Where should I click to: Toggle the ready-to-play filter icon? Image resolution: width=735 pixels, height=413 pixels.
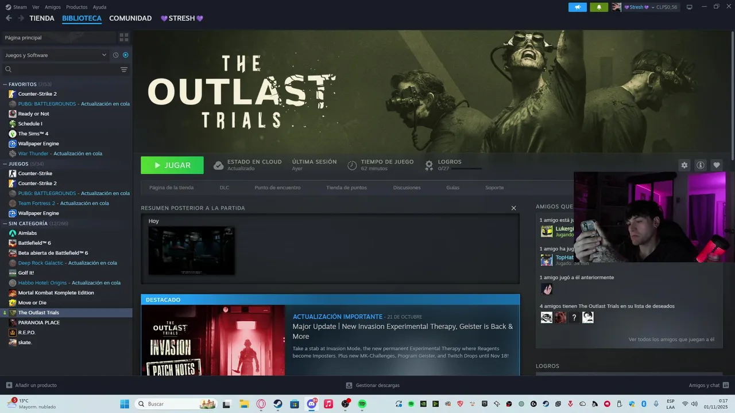[x=126, y=55]
